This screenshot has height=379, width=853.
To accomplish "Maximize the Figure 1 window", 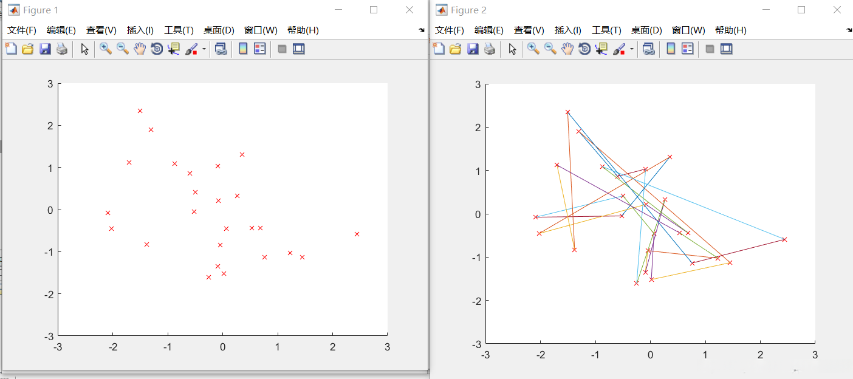I will pos(374,10).
